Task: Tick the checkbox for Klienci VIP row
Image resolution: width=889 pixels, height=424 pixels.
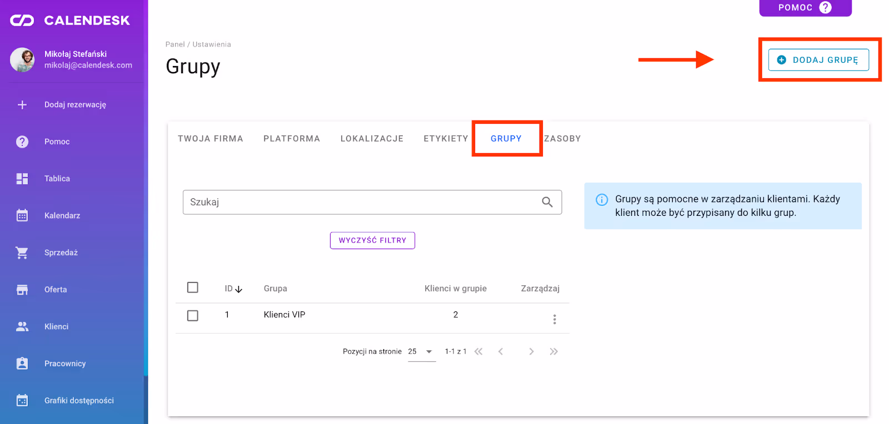Action: tap(193, 316)
